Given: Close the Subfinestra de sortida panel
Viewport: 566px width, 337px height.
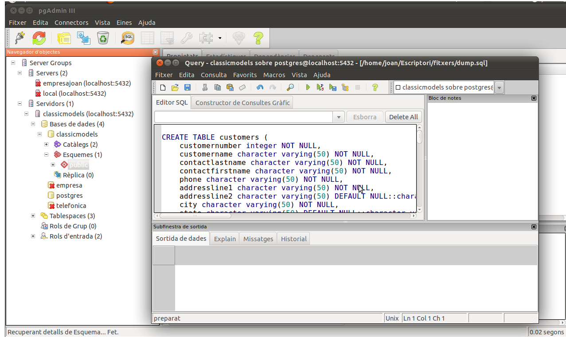Looking at the screenshot, I should tap(534, 227).
